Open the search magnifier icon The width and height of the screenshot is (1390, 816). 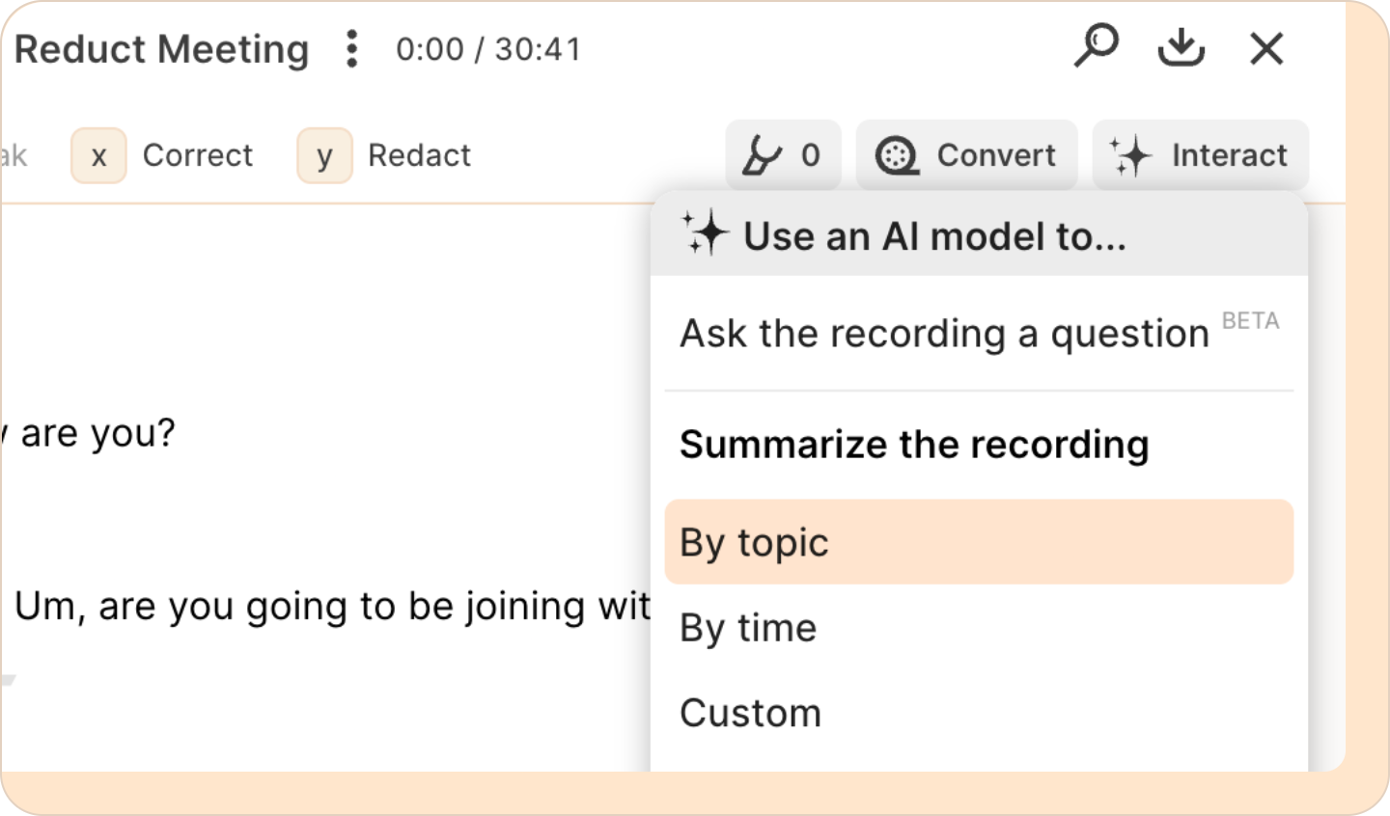pos(1097,46)
